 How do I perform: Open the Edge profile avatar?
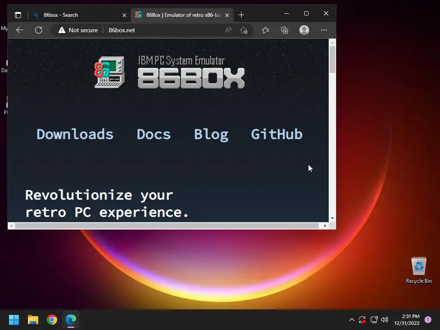pos(304,30)
